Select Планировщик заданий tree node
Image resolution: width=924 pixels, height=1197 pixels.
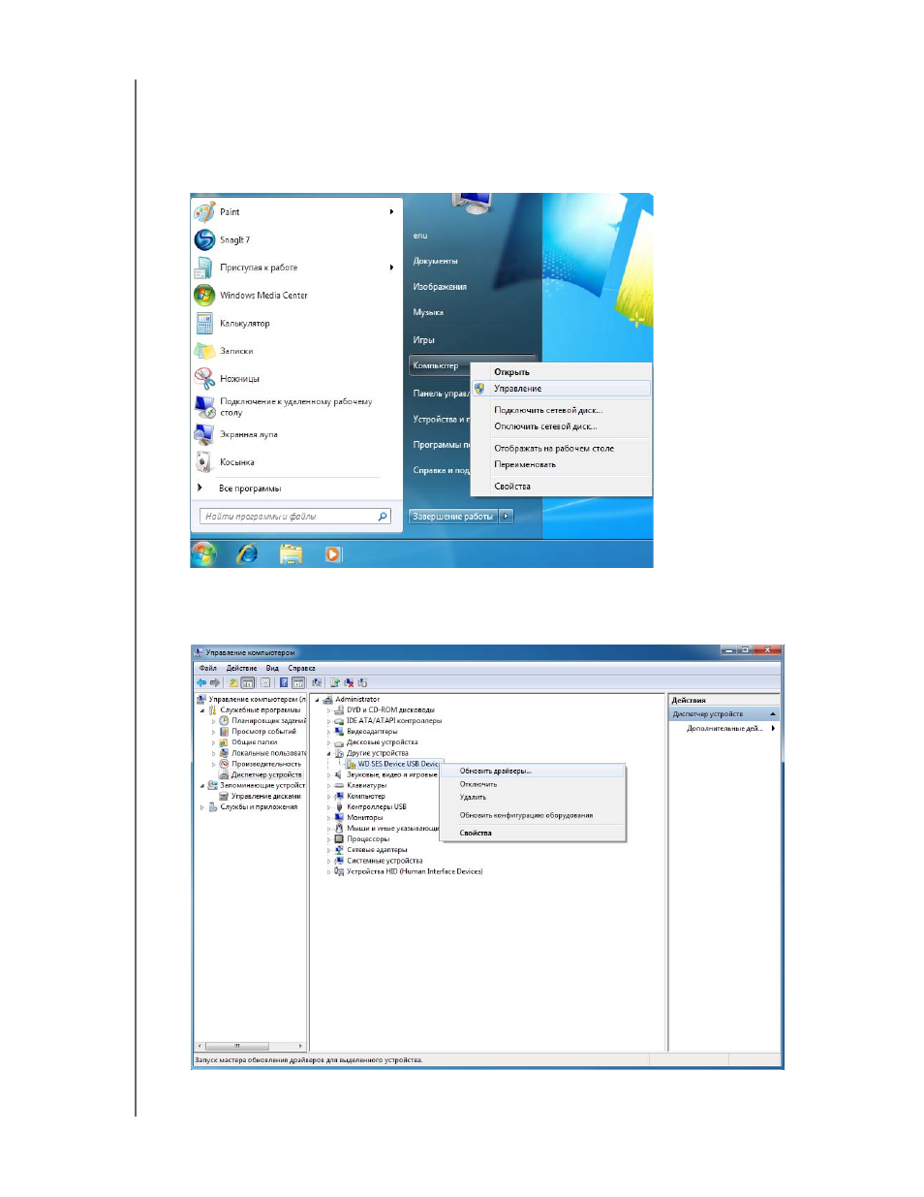[x=268, y=720]
